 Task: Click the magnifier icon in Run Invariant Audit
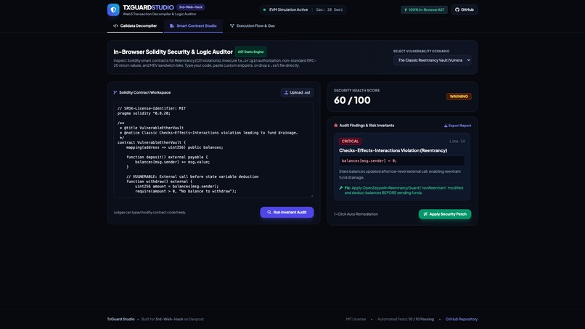pos(269,212)
